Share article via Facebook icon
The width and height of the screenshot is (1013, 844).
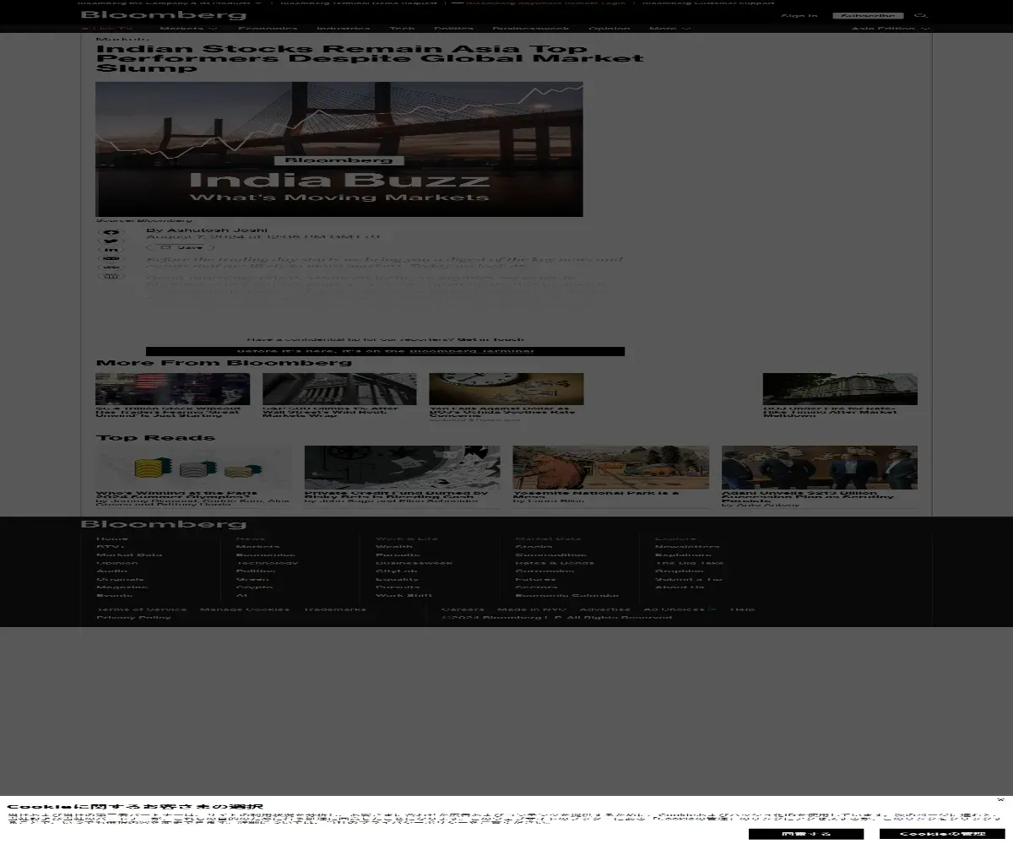pos(111,232)
